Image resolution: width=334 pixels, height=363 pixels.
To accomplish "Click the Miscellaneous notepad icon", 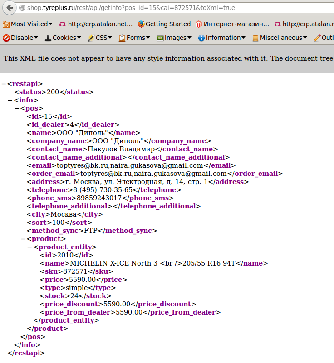I will click(x=255, y=38).
